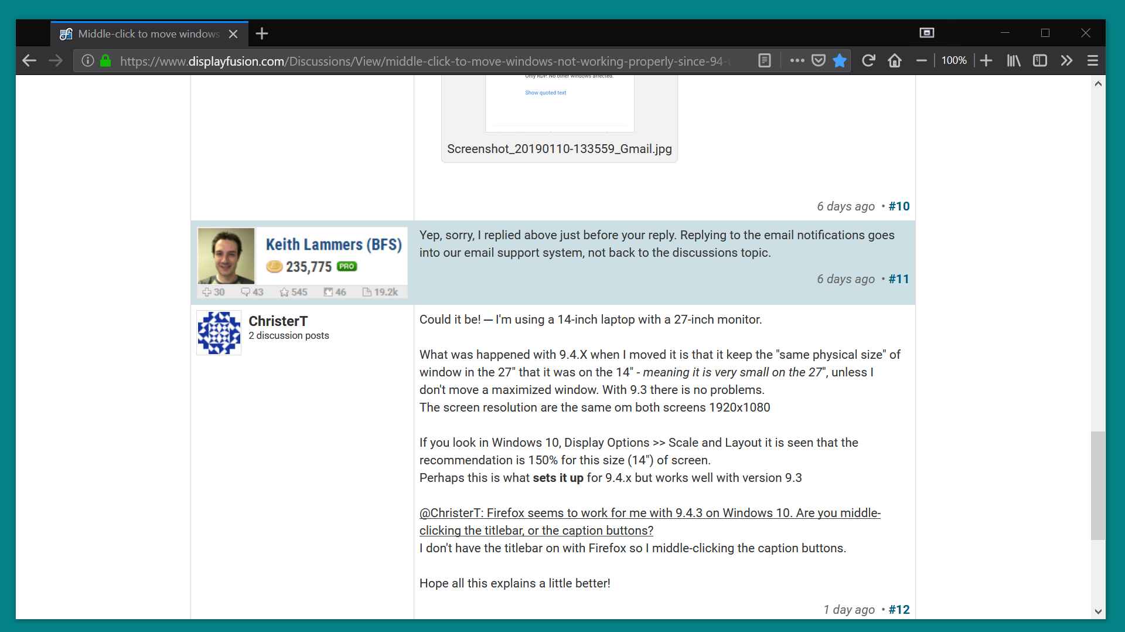Viewport: 1125px width, 632px height.
Task: Open post permalink #12
Action: coord(899,609)
